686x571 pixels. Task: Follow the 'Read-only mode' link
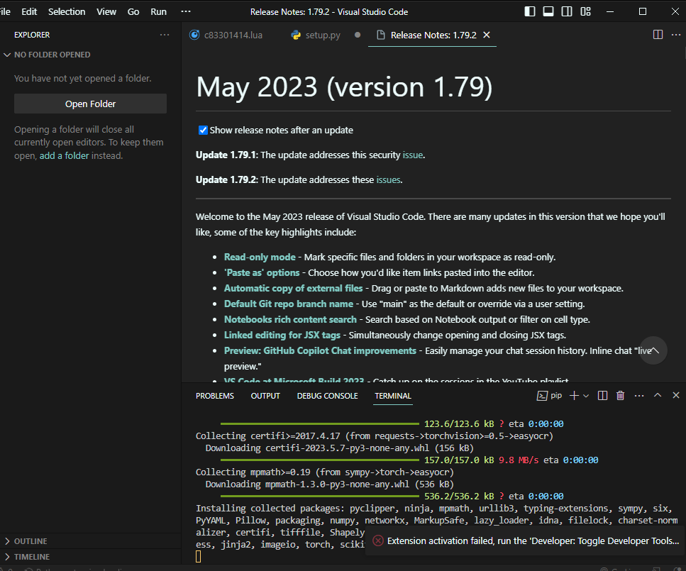[x=260, y=257]
